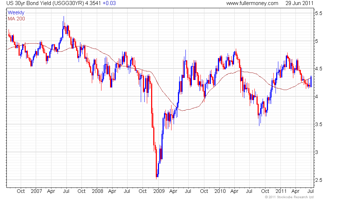Click the 2008 x-axis label
Viewport: 343px width, 200px height.
click(x=97, y=191)
